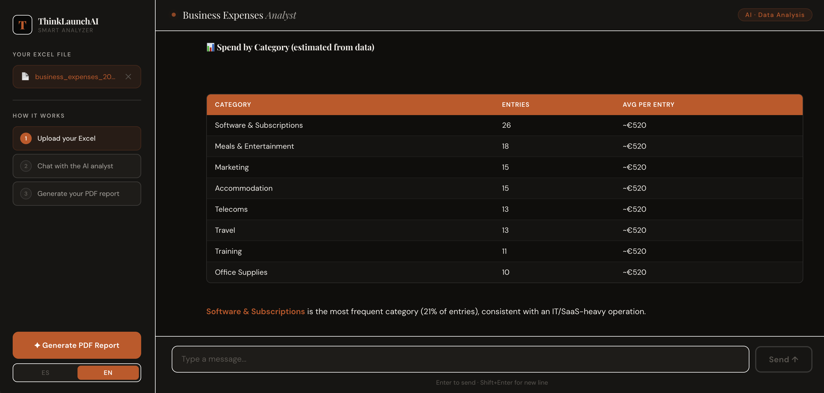Open the business_expenses_20... file name
Image resolution: width=824 pixels, height=393 pixels.
[75, 77]
